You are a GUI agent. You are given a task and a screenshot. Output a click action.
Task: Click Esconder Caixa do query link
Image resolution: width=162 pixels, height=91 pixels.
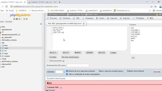[56, 79]
